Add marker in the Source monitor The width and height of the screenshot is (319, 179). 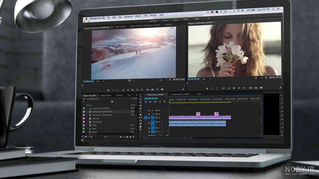coord(108,90)
